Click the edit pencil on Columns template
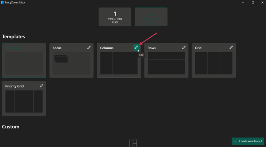This screenshot has width=266, height=147. click(x=136, y=48)
